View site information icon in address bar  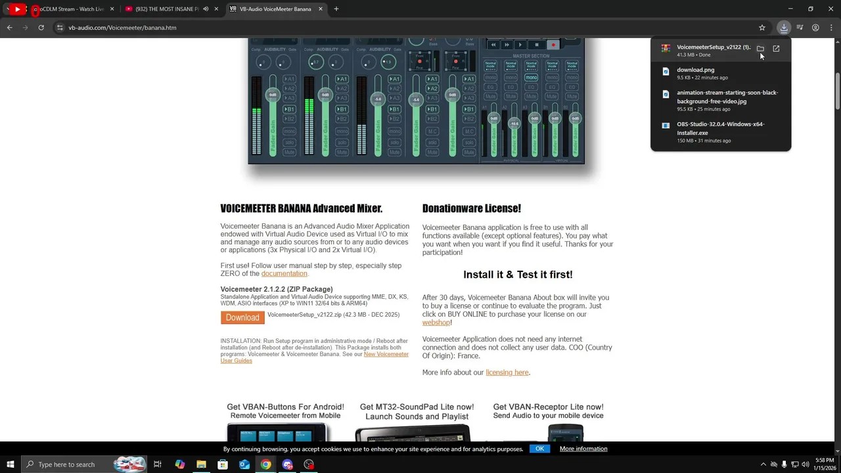pos(60,28)
